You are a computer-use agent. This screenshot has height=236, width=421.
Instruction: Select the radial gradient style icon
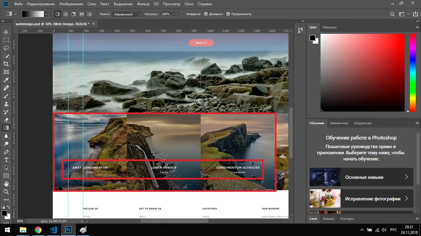coord(66,14)
